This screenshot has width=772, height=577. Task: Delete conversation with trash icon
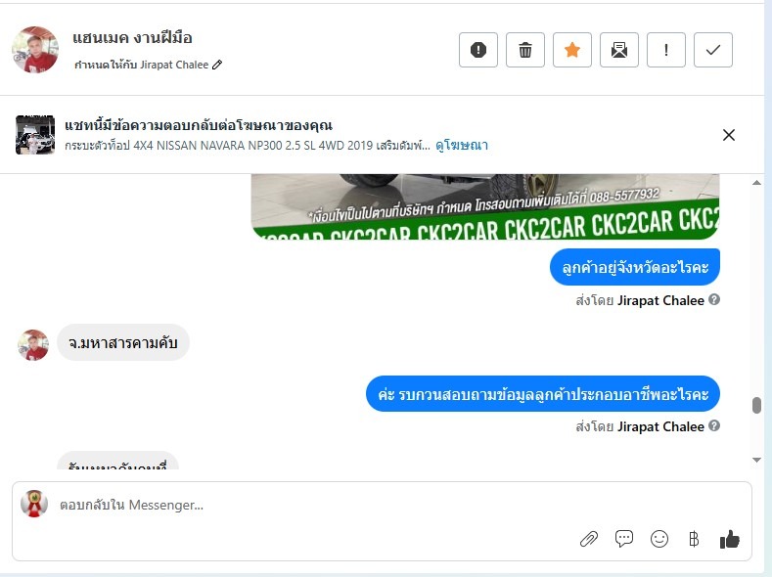pos(525,50)
